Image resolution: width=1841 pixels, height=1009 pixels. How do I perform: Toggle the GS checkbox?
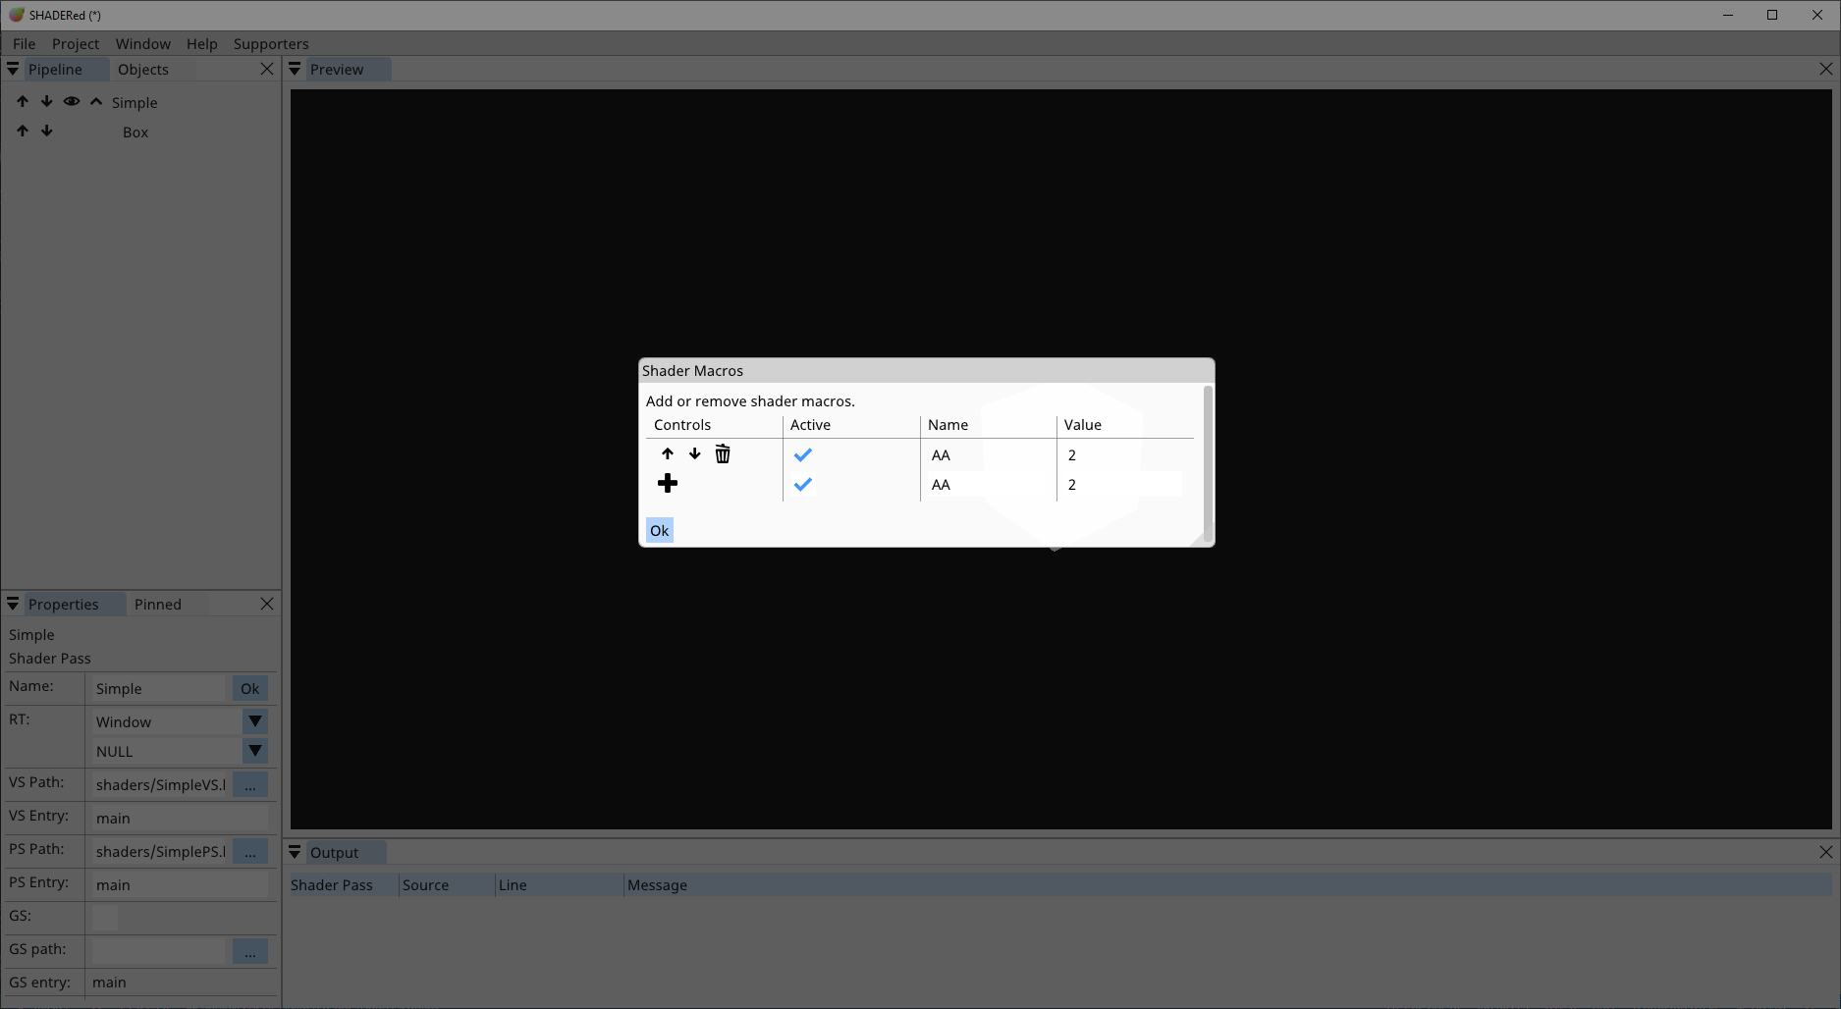pos(105,918)
